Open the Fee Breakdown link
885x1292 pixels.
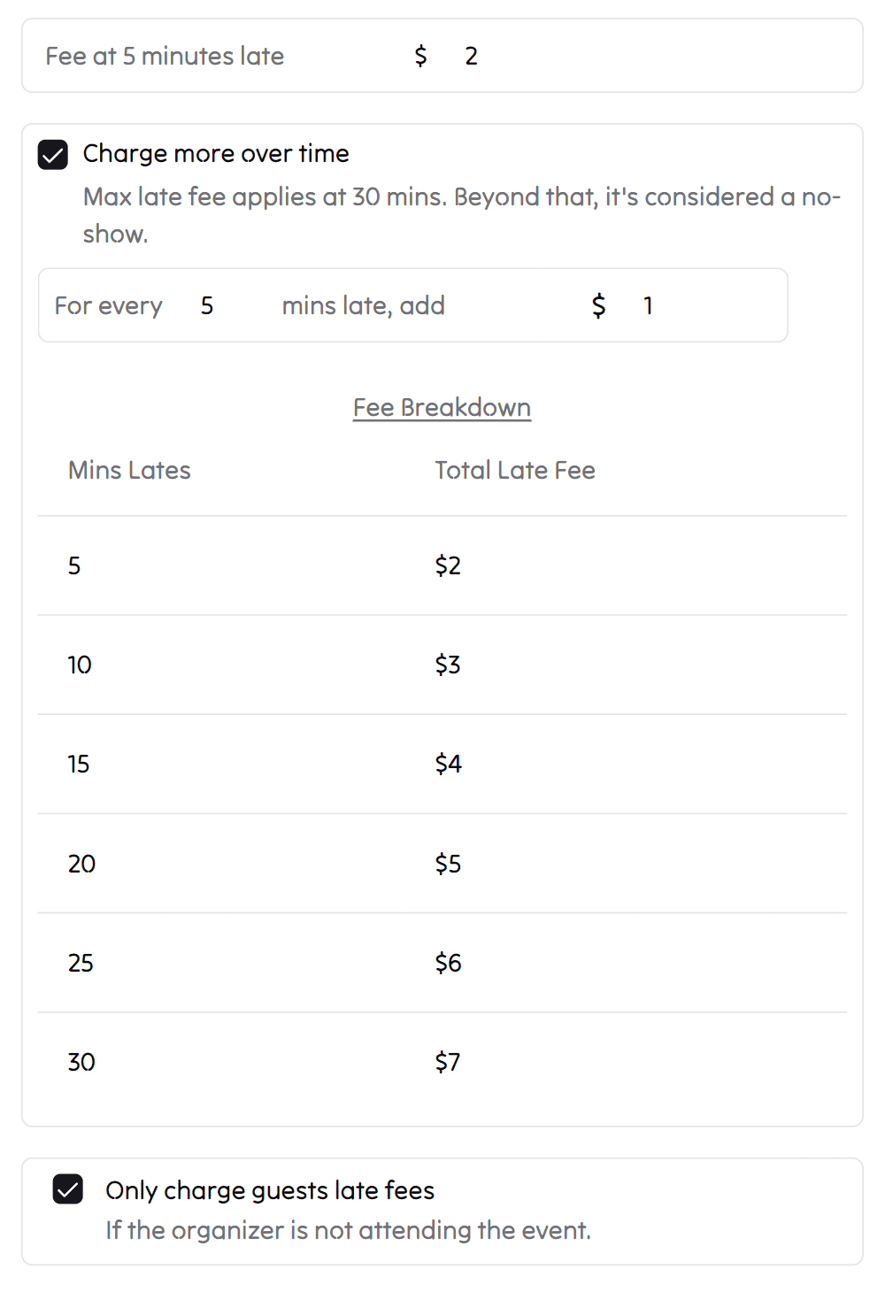(442, 407)
